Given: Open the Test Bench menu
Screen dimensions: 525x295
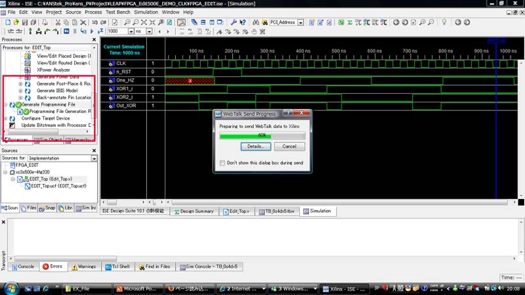Looking at the screenshot, I should [118, 12].
